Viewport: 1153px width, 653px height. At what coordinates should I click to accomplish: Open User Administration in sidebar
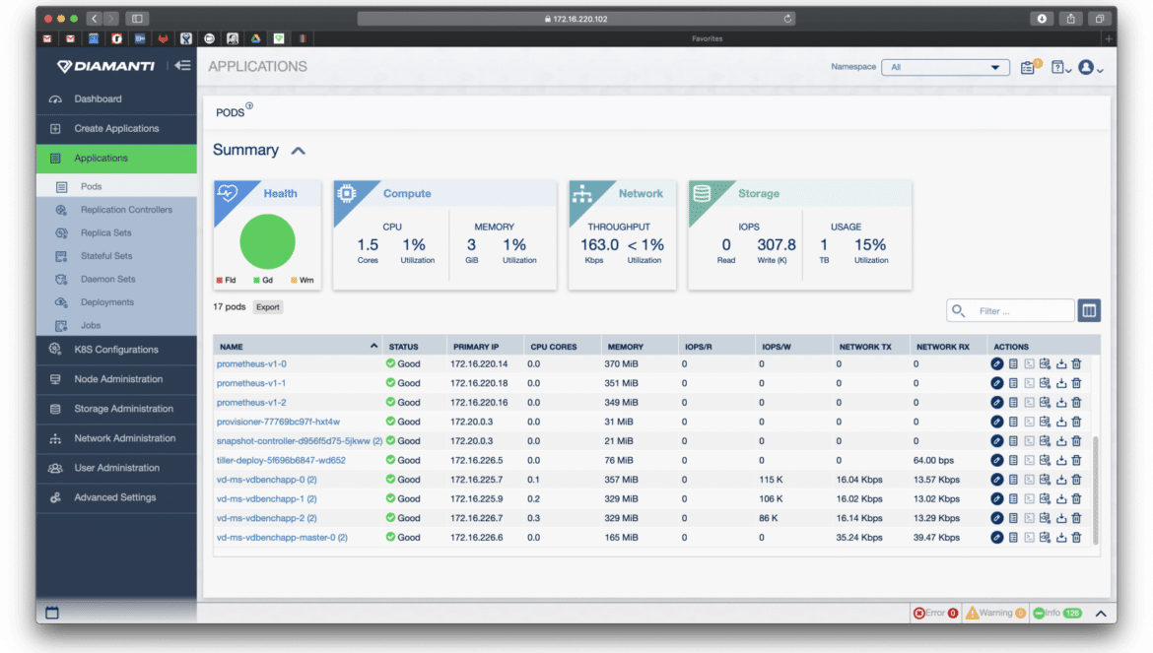pos(116,468)
